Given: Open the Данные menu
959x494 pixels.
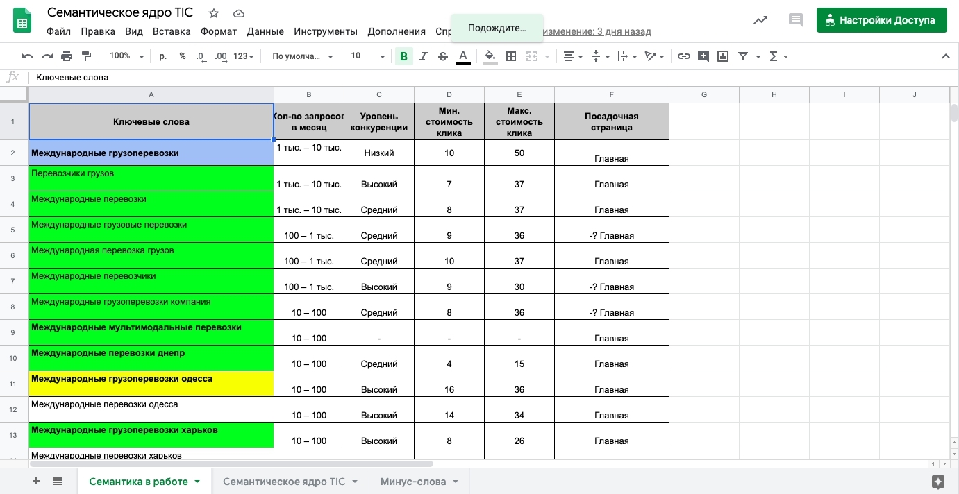Looking at the screenshot, I should (265, 31).
